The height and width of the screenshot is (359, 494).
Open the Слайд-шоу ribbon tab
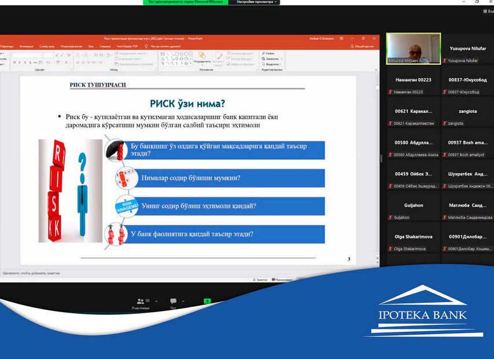click(x=47, y=46)
